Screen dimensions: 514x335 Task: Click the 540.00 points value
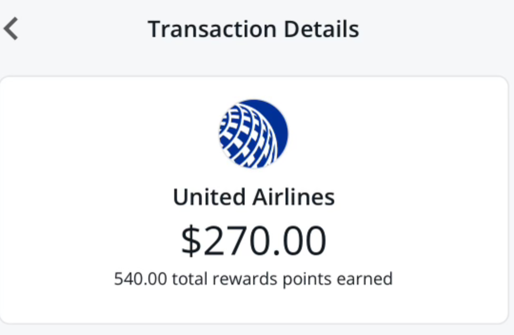(x=140, y=278)
